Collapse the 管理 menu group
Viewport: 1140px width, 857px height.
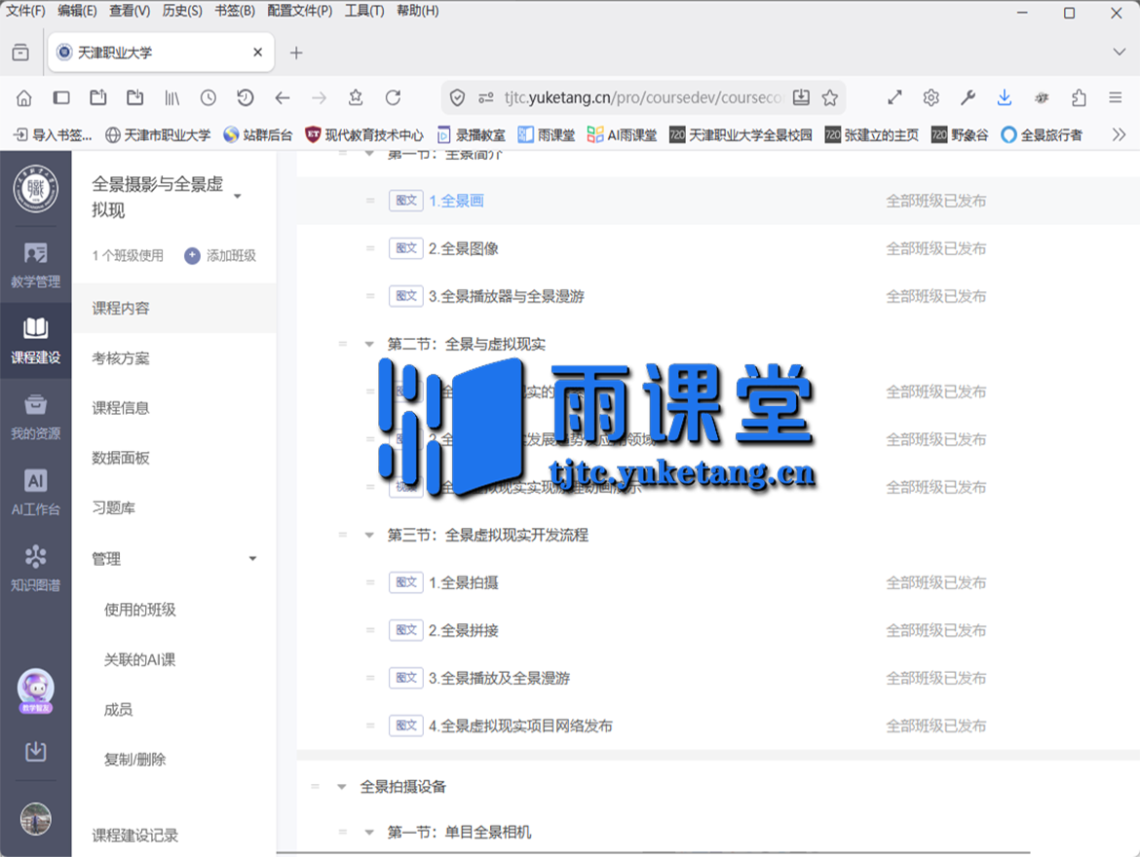[x=252, y=559]
